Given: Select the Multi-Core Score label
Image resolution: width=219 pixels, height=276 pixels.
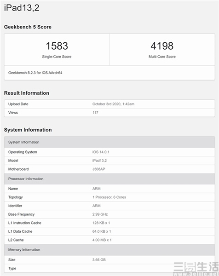Looking at the screenshot, I should (x=162, y=57).
